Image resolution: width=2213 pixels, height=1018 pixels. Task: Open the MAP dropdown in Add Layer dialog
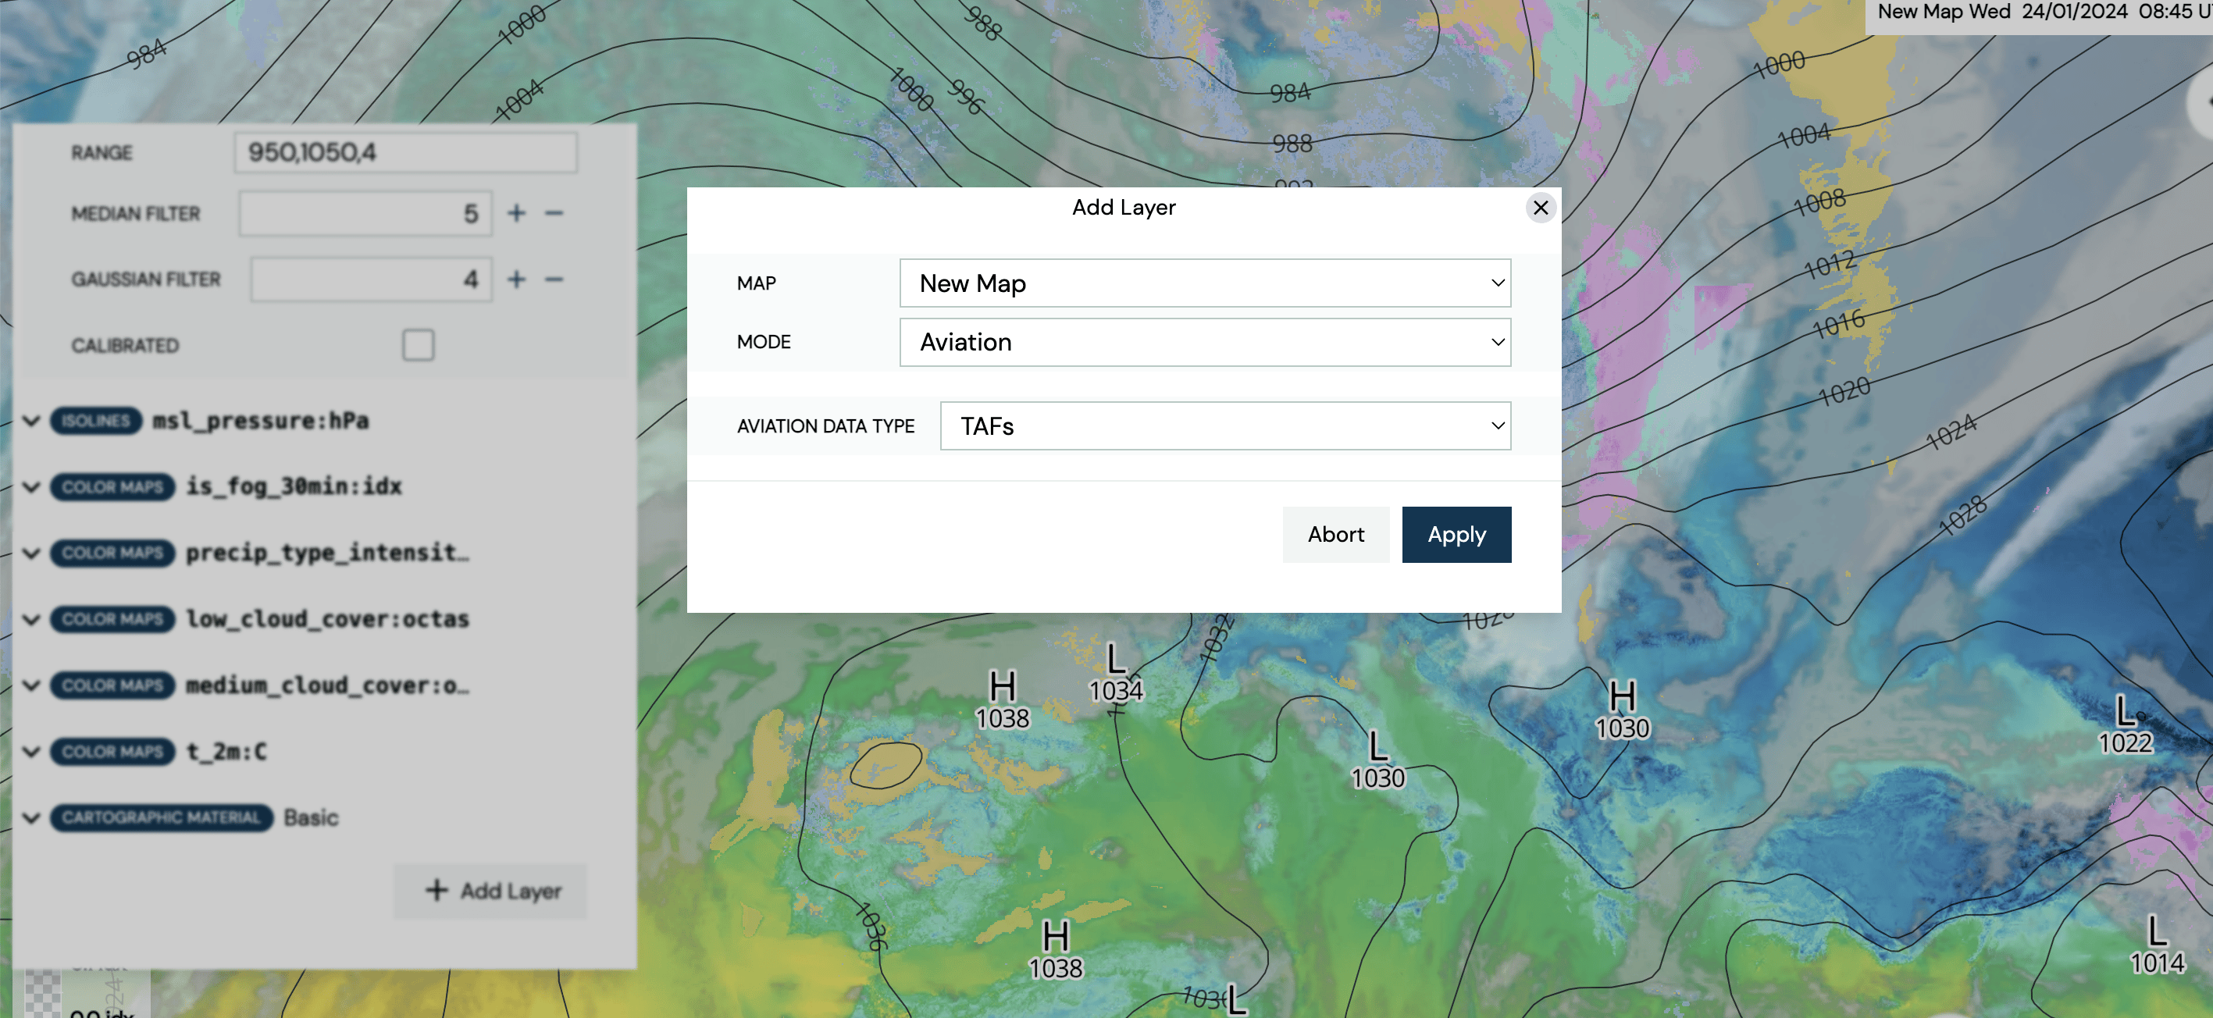coord(1206,283)
